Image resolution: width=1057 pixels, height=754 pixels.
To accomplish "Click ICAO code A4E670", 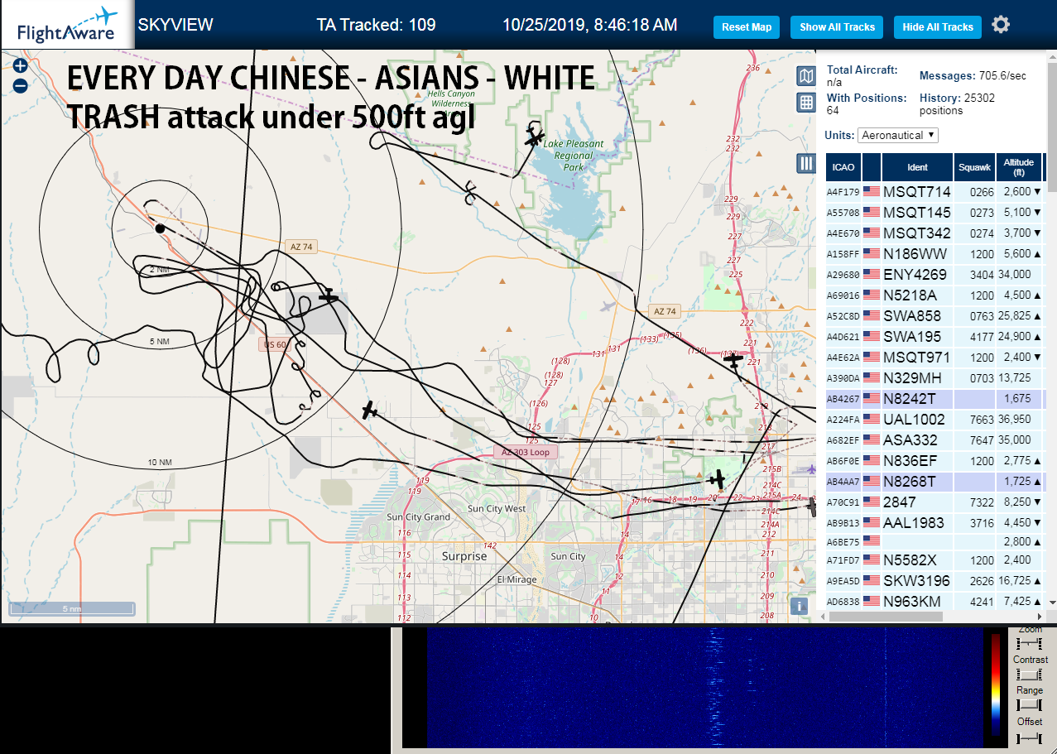I will 843,233.
